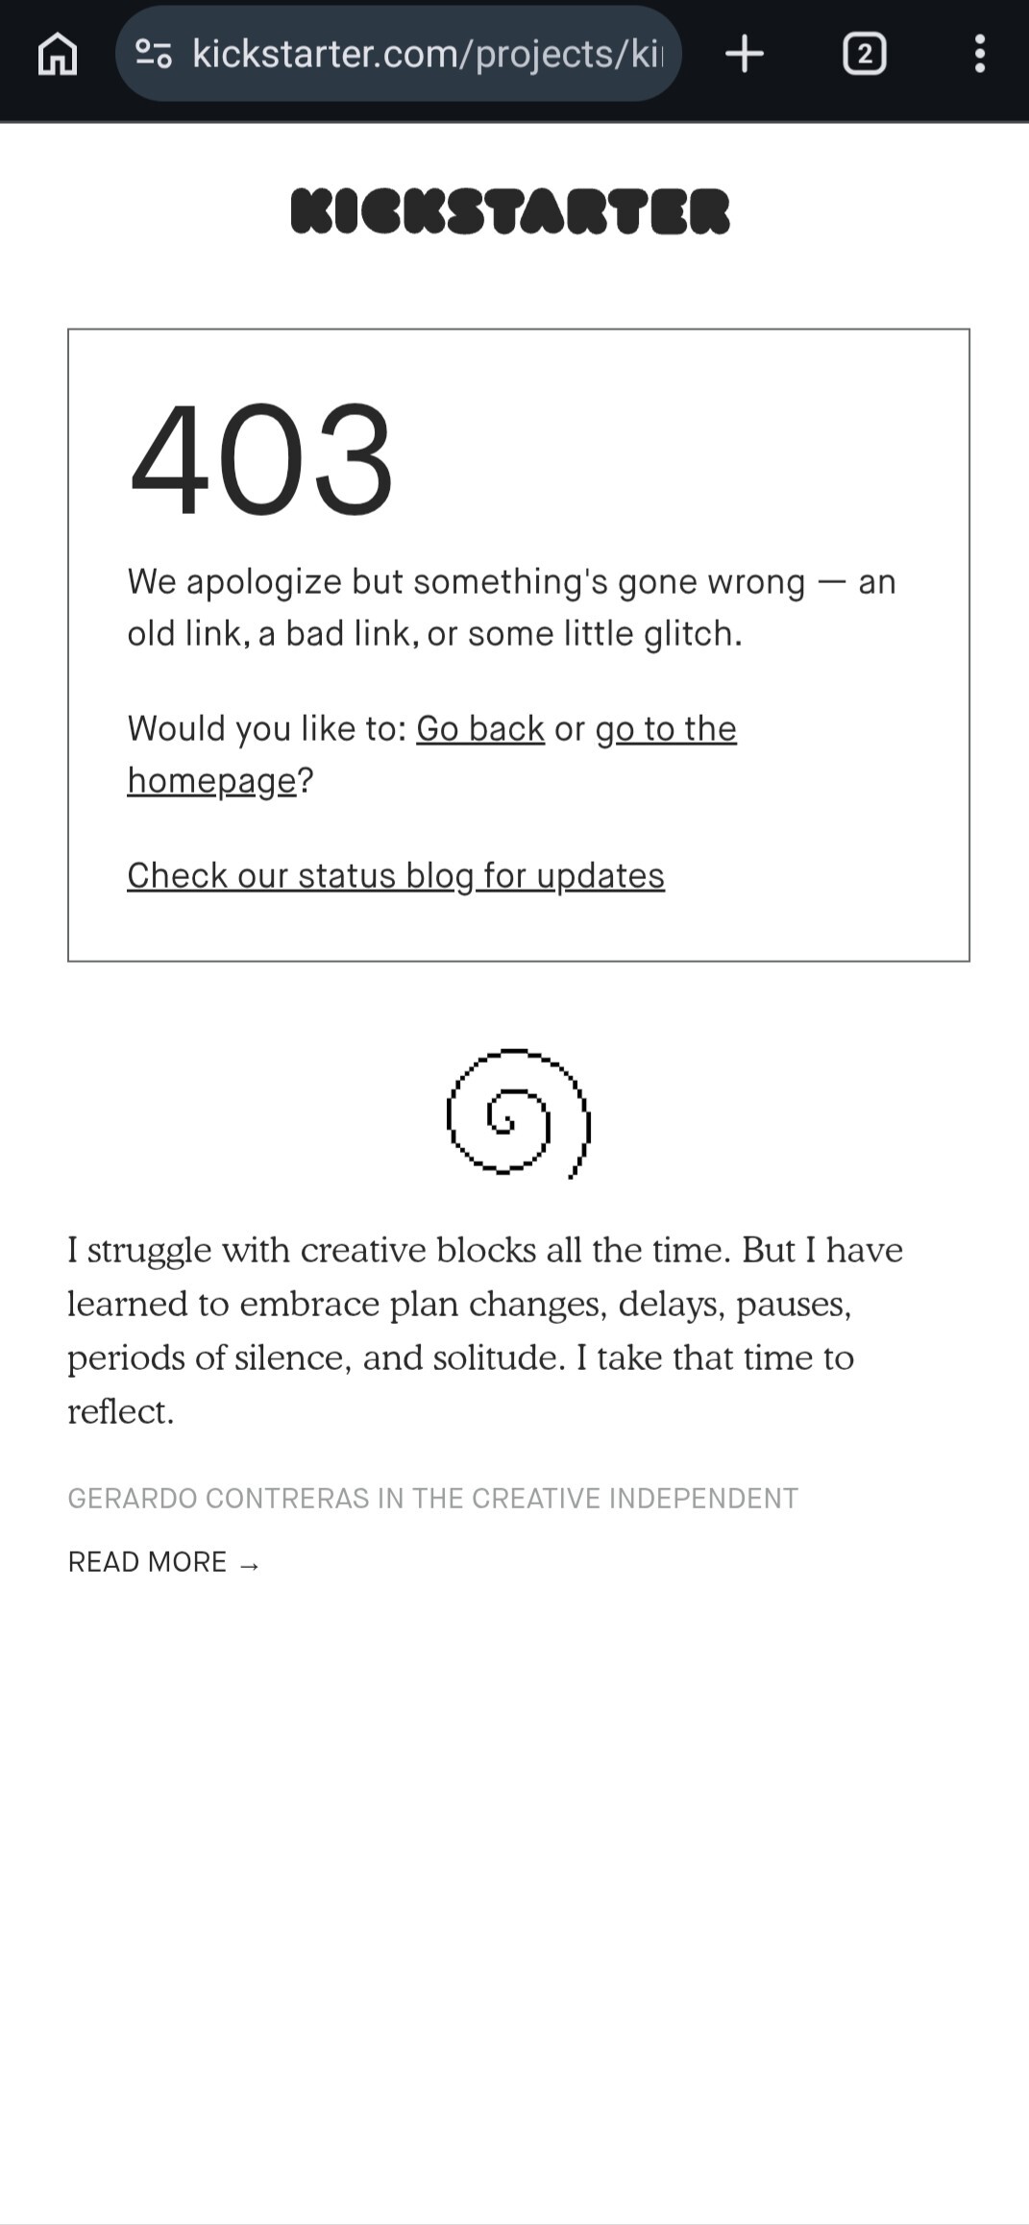Open "Check our status blog for updates"
1029x2225 pixels.
[x=396, y=876]
